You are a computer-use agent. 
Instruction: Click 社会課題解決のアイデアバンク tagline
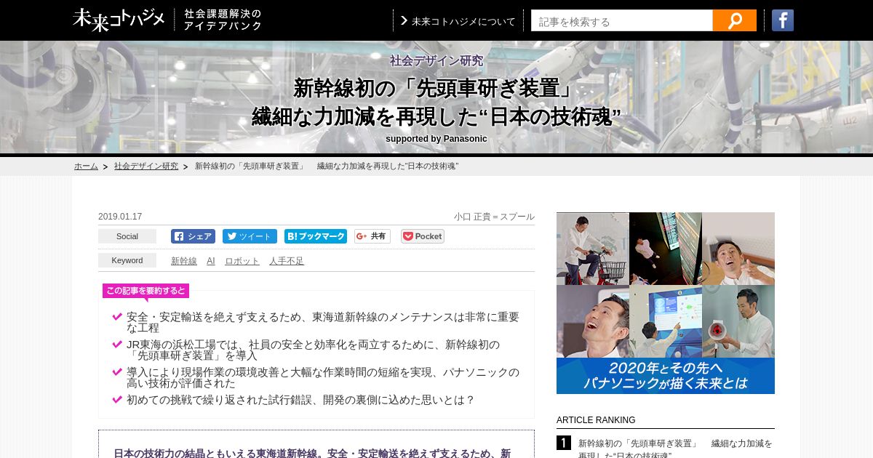pyautogui.click(x=223, y=20)
